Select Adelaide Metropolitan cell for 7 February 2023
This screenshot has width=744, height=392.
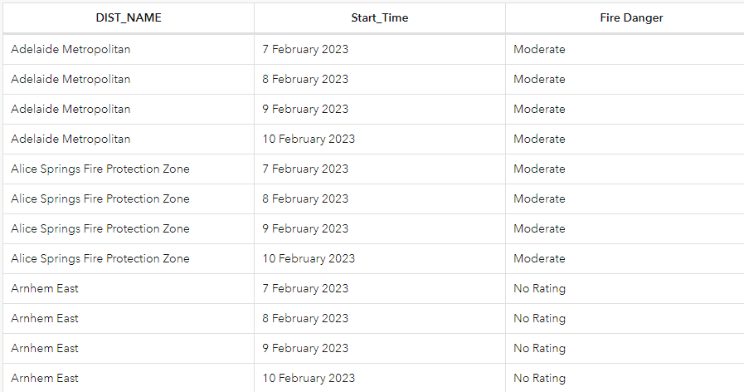(x=71, y=49)
